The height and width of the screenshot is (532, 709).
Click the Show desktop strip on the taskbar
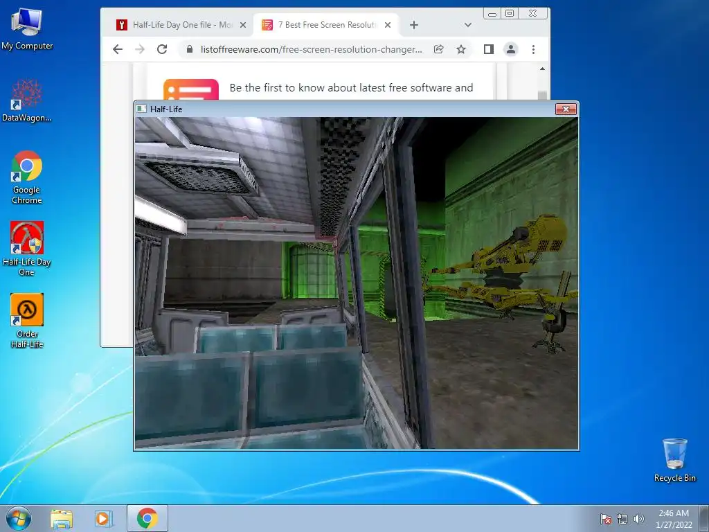704,519
